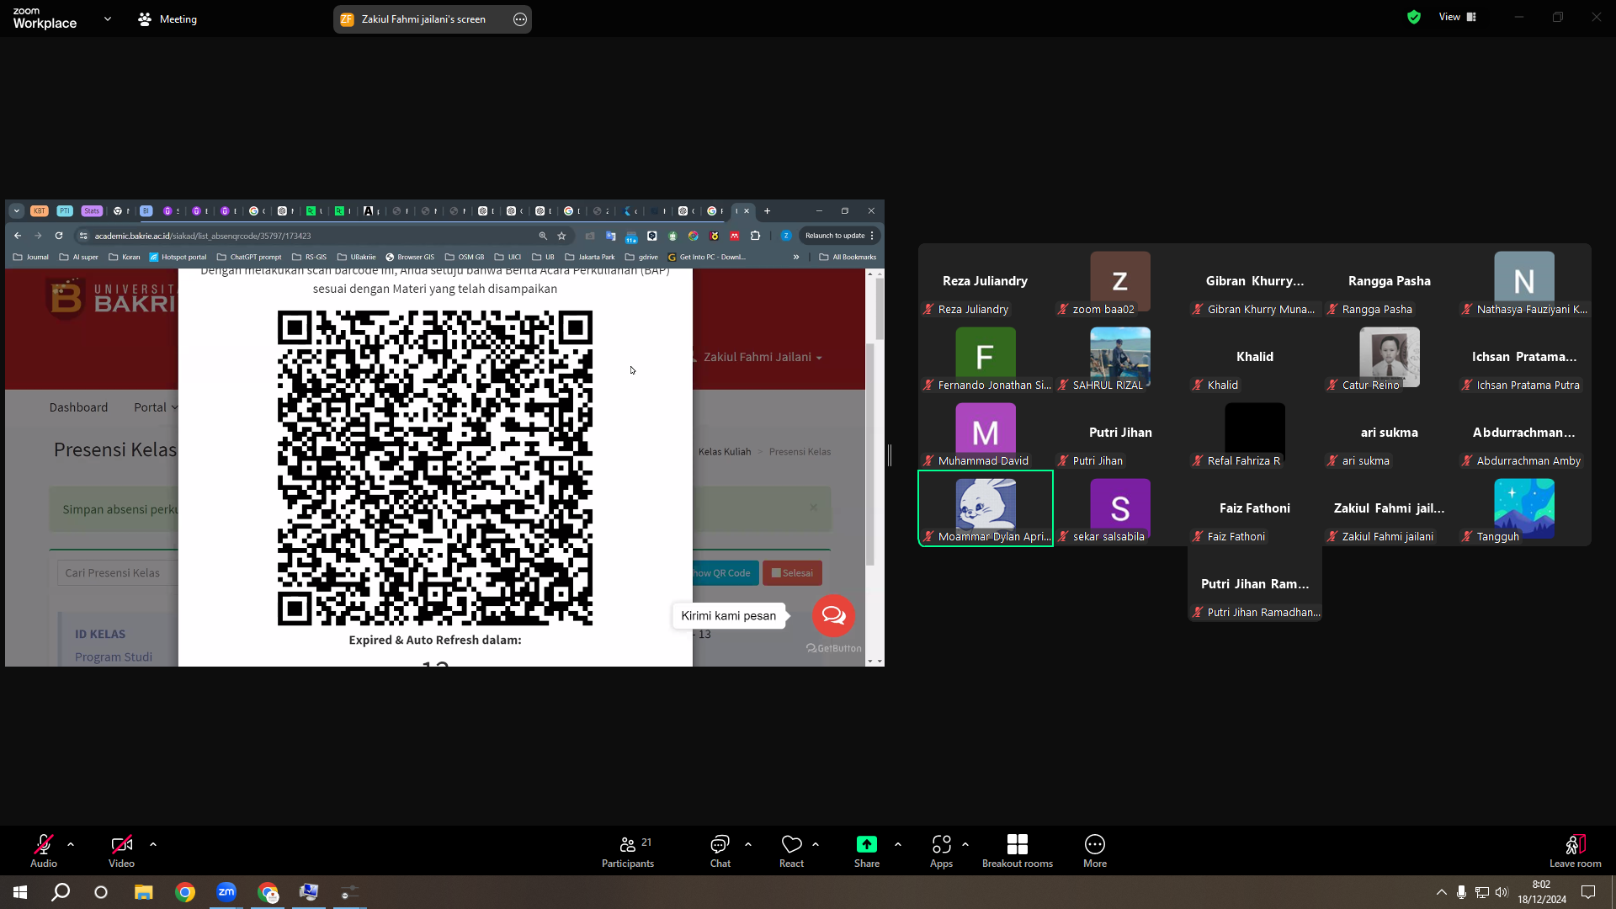Image resolution: width=1616 pixels, height=909 pixels.
Task: Bookmark the page with the star icon
Action: click(x=562, y=236)
